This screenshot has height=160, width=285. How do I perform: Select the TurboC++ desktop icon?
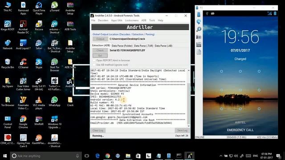pos(54,84)
